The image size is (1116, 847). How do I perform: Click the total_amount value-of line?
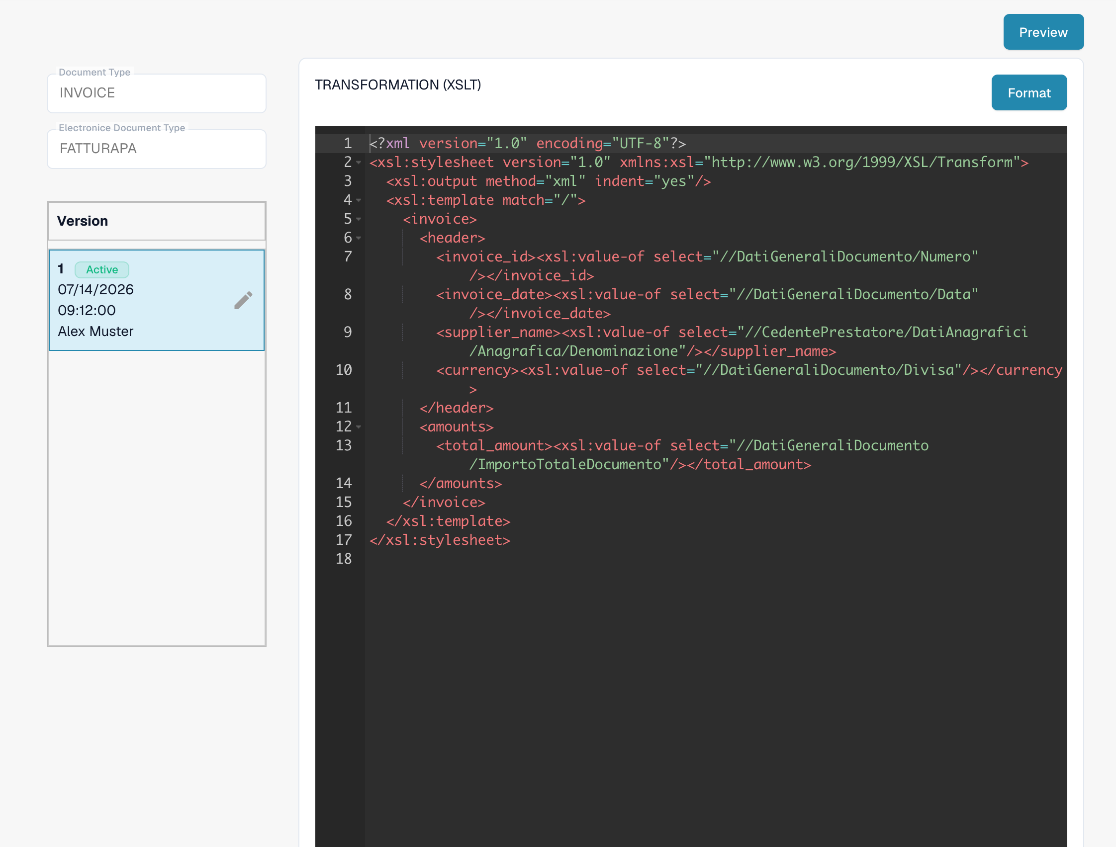pyautogui.click(x=682, y=455)
